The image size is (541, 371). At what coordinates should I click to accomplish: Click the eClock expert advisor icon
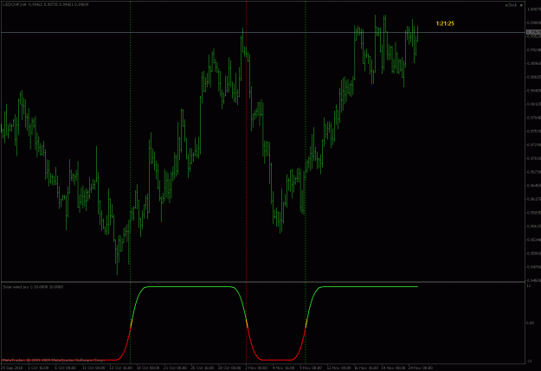point(521,5)
